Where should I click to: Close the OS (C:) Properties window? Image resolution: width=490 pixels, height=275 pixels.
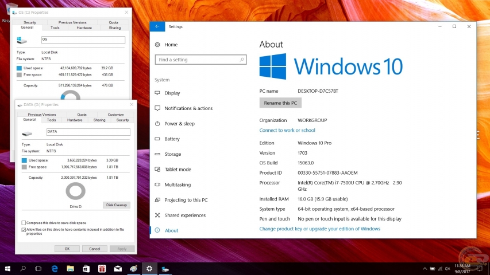(126, 13)
